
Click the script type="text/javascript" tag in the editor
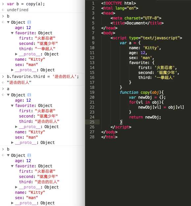(x=146, y=38)
